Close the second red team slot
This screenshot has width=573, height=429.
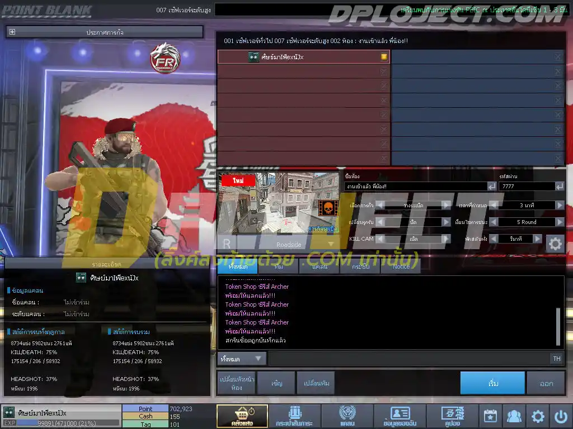(x=384, y=71)
